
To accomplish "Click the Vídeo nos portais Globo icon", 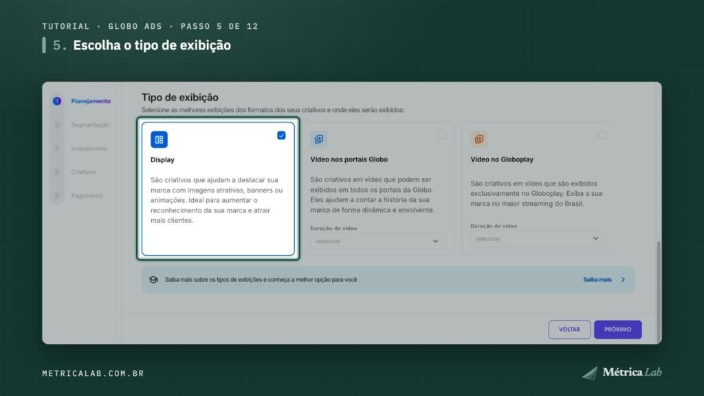I will (x=319, y=139).
